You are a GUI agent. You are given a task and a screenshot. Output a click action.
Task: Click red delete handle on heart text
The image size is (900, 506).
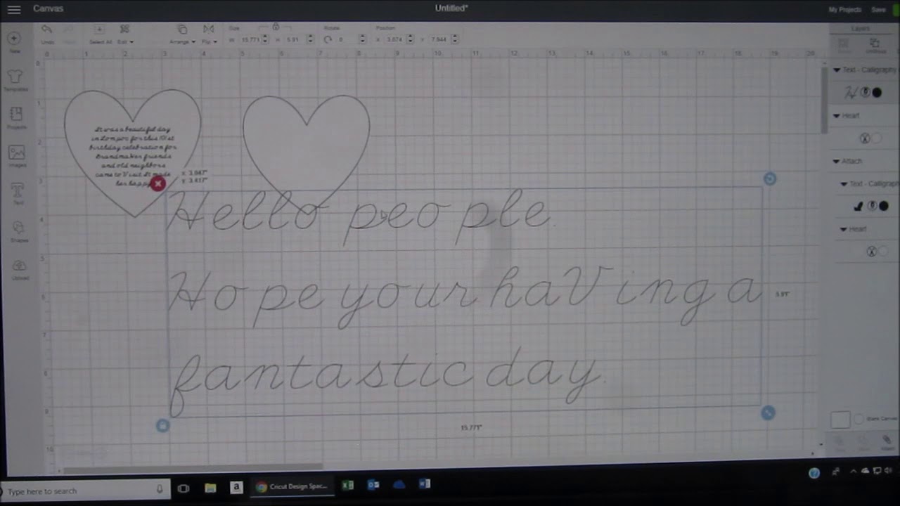157,183
